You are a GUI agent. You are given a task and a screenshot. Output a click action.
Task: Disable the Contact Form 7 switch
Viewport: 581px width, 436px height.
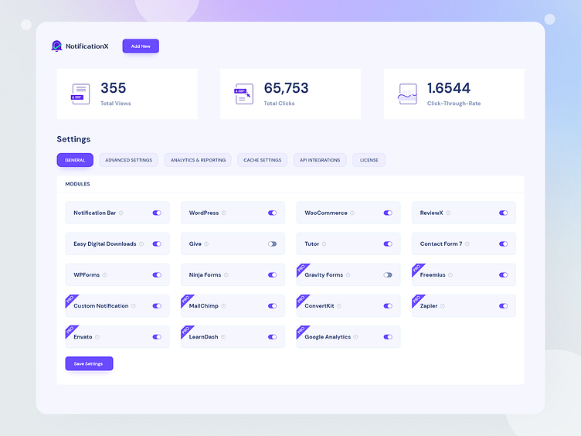[503, 244]
